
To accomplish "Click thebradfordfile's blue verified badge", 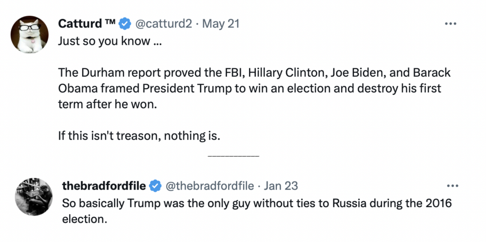I will (156, 186).
